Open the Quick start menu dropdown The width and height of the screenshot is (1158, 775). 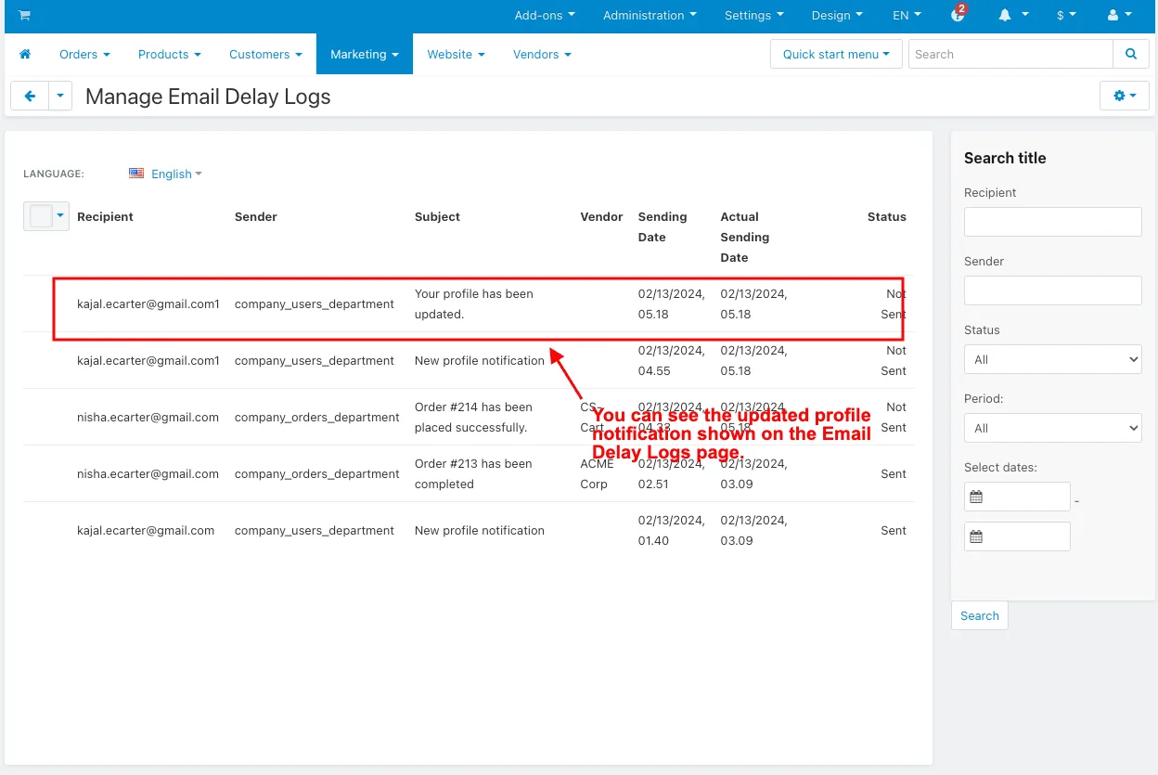click(836, 54)
